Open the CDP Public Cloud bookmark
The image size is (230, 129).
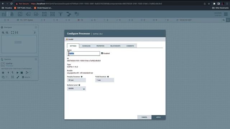tap(23, 8)
